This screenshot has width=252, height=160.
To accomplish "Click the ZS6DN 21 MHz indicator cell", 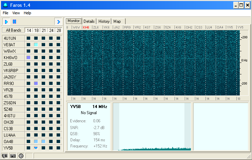I will click(x=43, y=103).
